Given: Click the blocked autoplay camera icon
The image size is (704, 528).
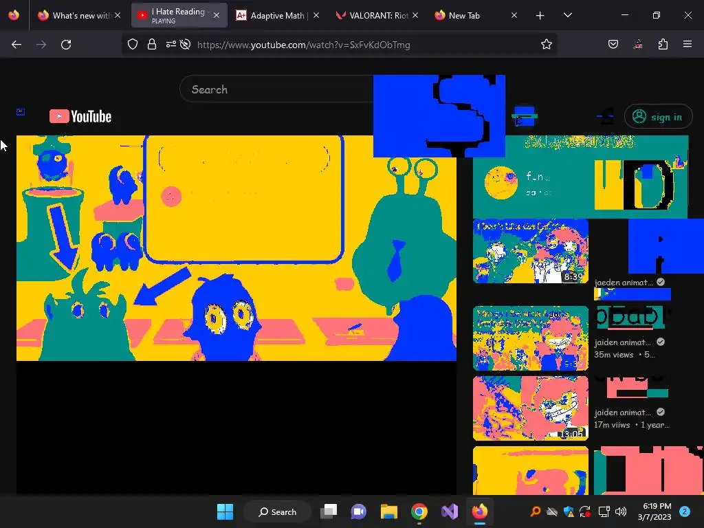Looking at the screenshot, I should click(x=185, y=45).
